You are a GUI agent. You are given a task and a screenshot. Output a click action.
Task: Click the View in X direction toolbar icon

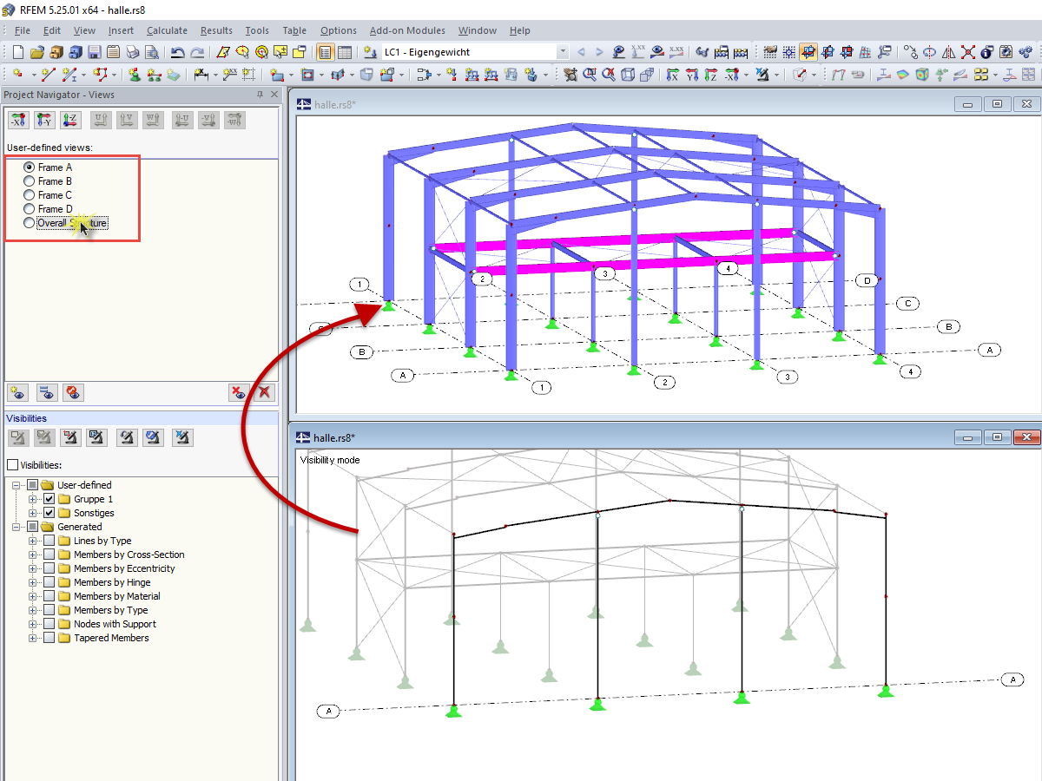click(x=672, y=75)
